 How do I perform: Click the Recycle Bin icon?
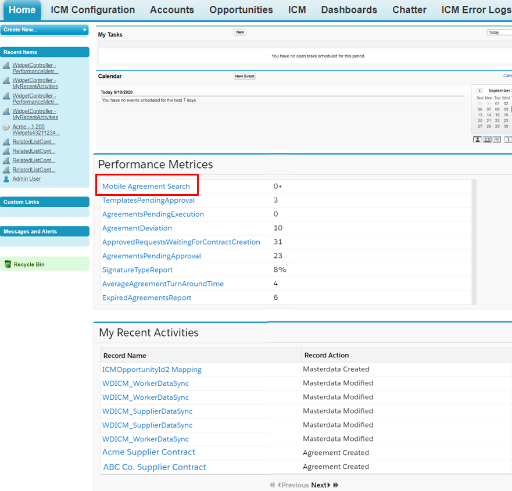8,264
